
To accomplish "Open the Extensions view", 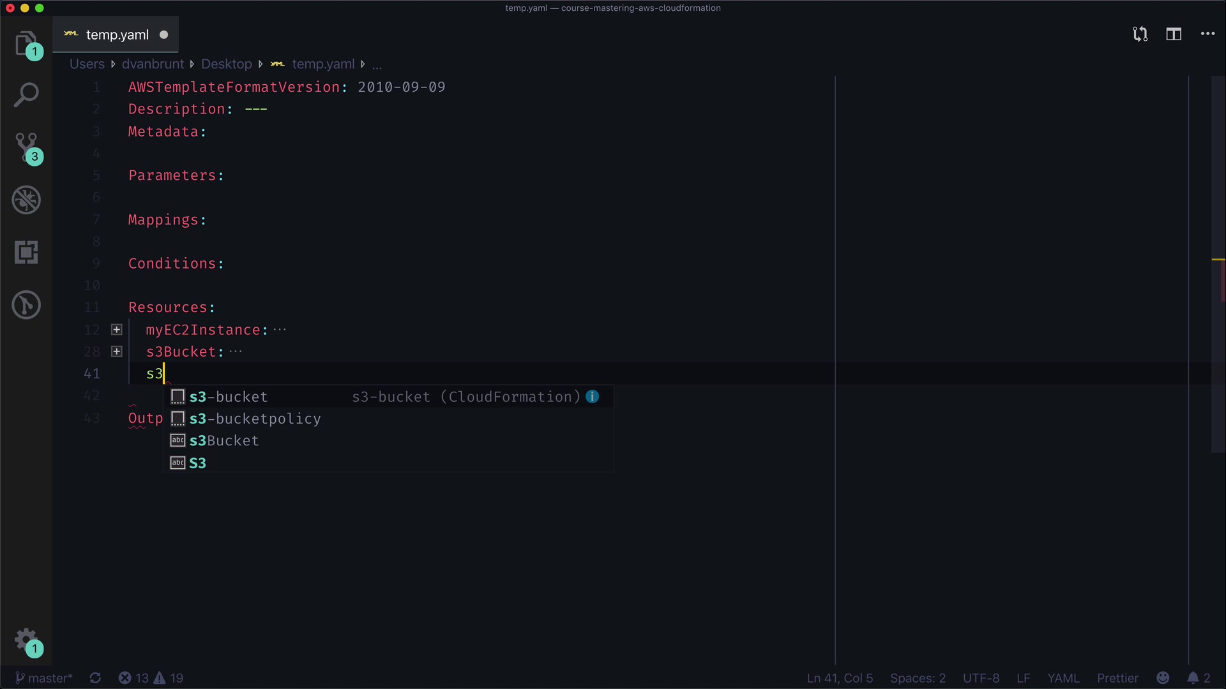I will (x=26, y=253).
